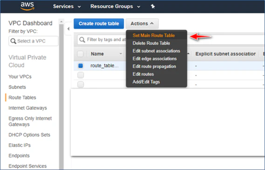Image resolution: width=265 pixels, height=170 pixels.
Task: Choose Delete Route Table
Action: [151, 43]
